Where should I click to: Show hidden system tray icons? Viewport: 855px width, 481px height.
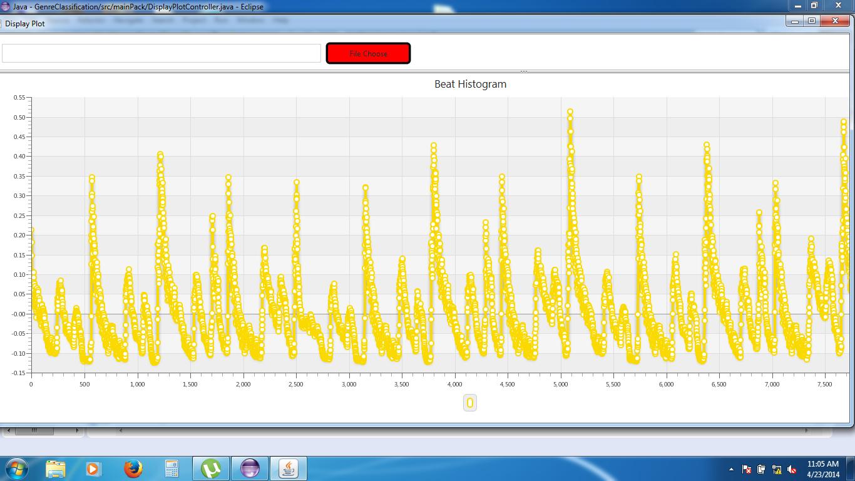point(731,469)
